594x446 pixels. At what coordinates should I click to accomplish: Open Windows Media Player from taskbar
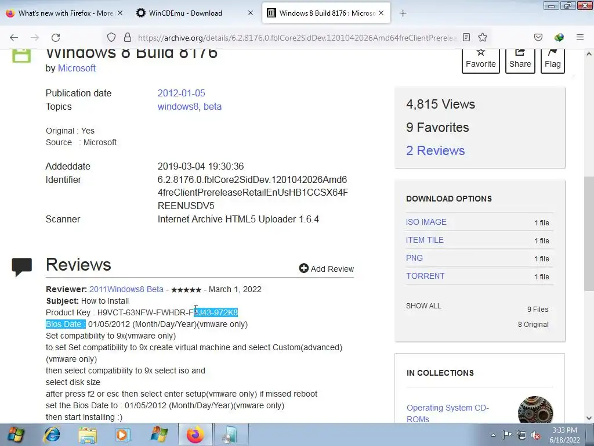pos(123,434)
